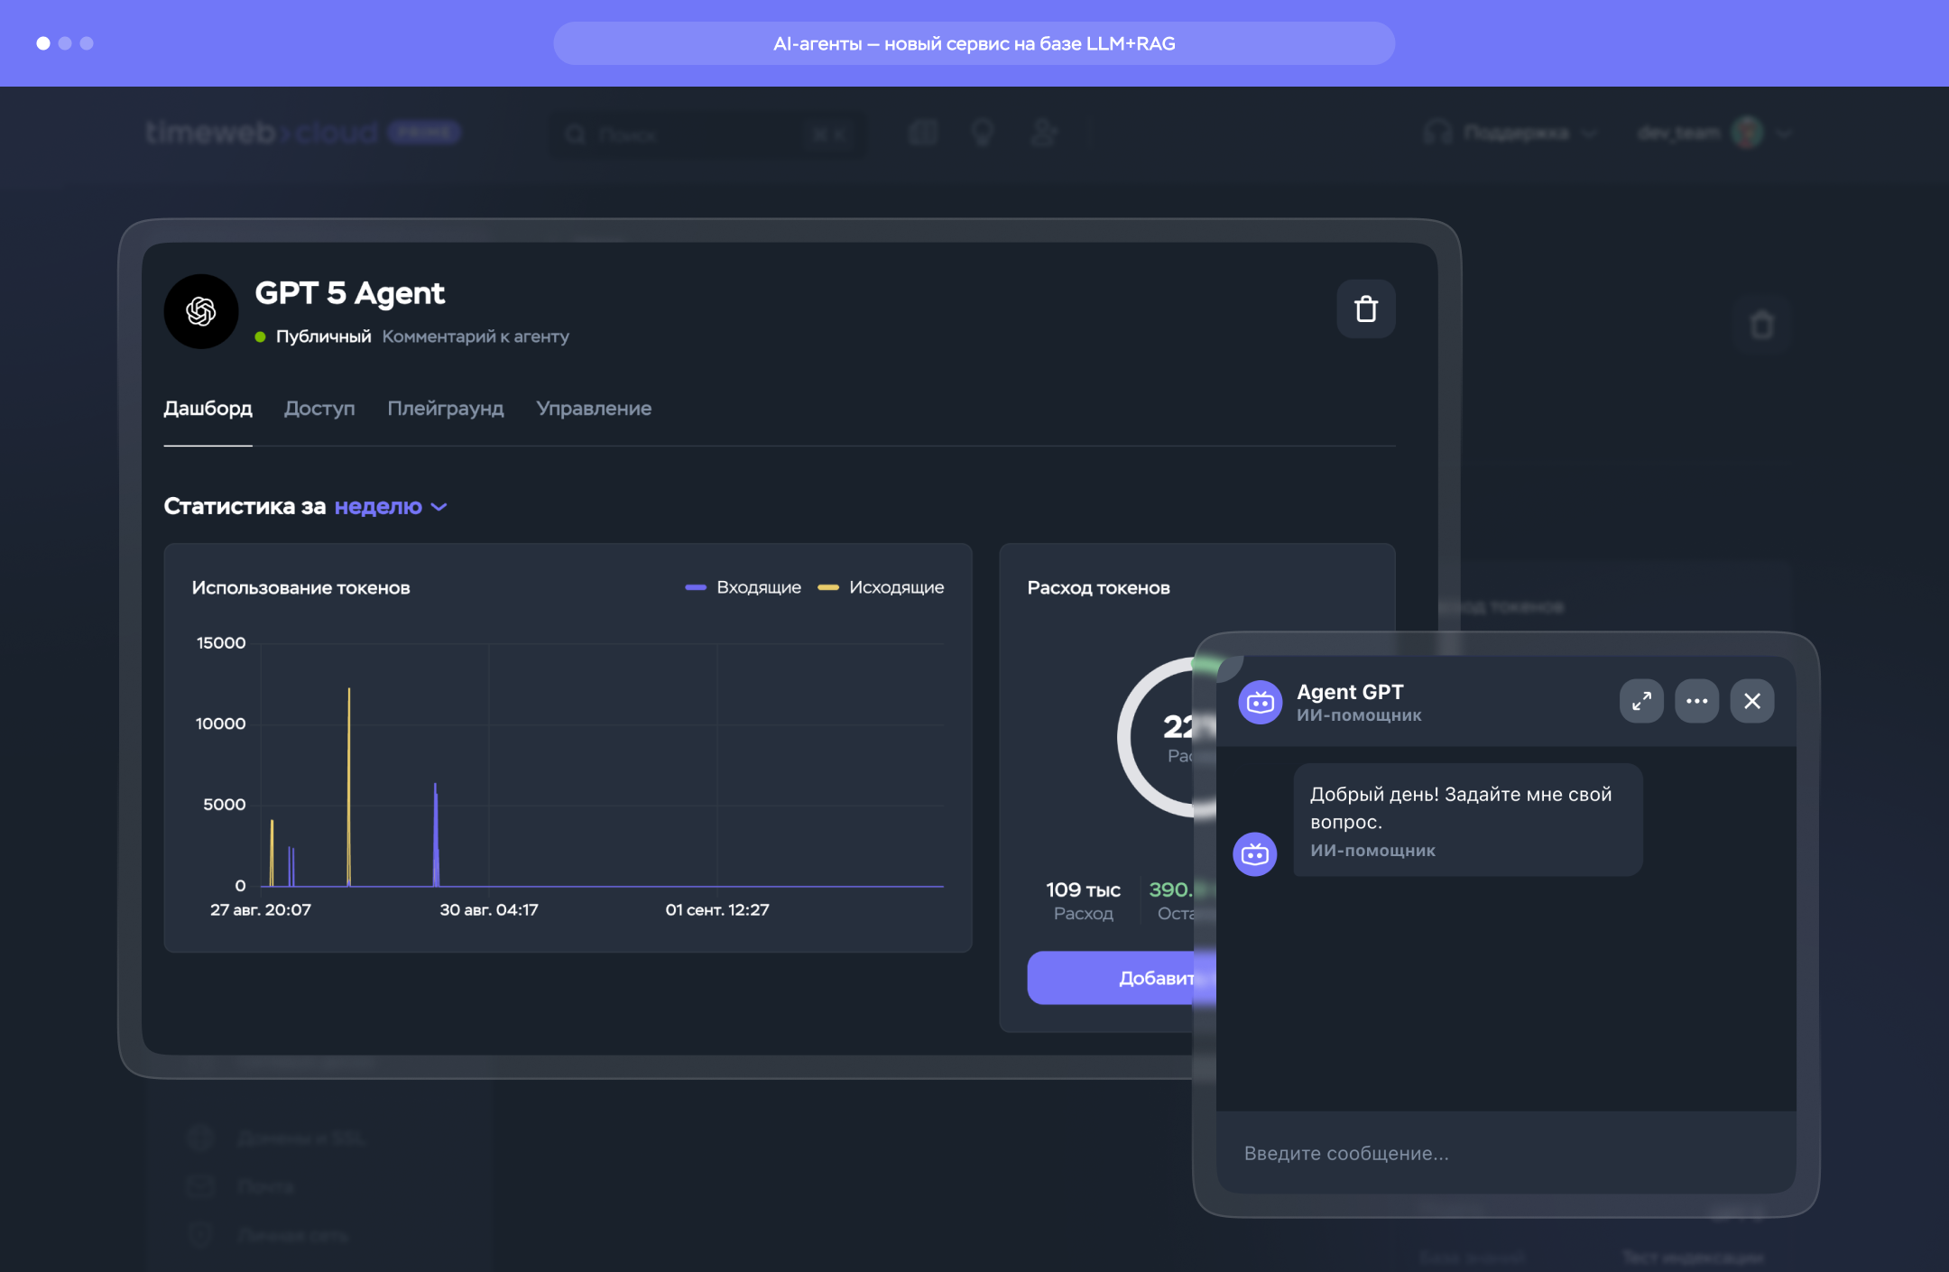1949x1272 pixels.
Task: Click the Публичный status label
Action: [323, 336]
